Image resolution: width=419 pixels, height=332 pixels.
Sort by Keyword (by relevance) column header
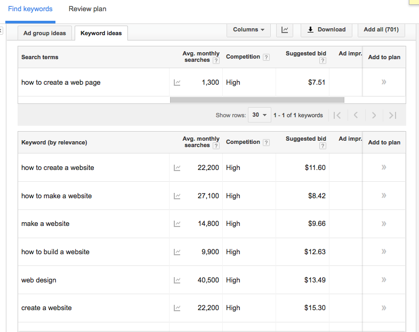[54, 142]
